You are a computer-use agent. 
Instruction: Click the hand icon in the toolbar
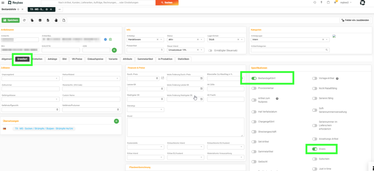click(56, 20)
